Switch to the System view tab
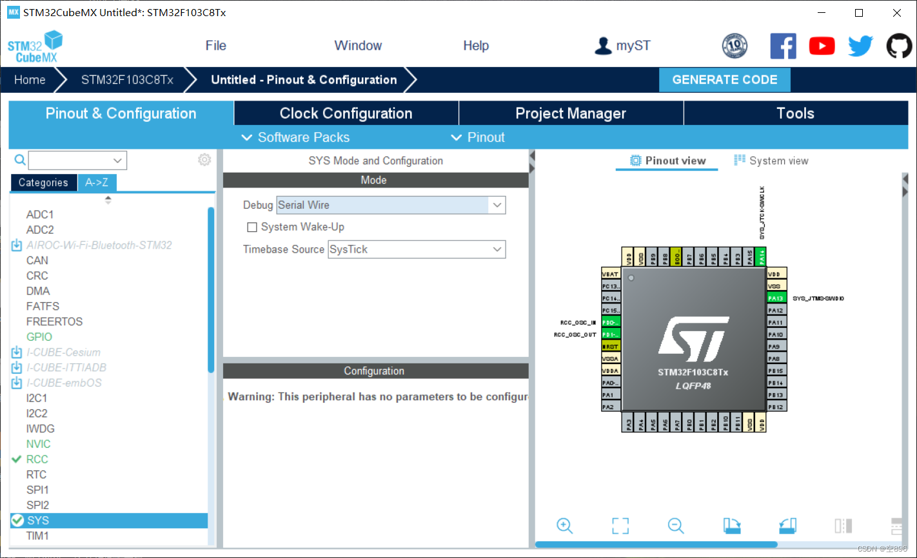The width and height of the screenshot is (917, 558). pos(771,161)
